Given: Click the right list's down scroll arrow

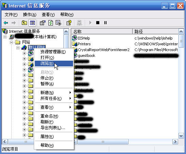Looking at the screenshot, I should click(x=181, y=136).
